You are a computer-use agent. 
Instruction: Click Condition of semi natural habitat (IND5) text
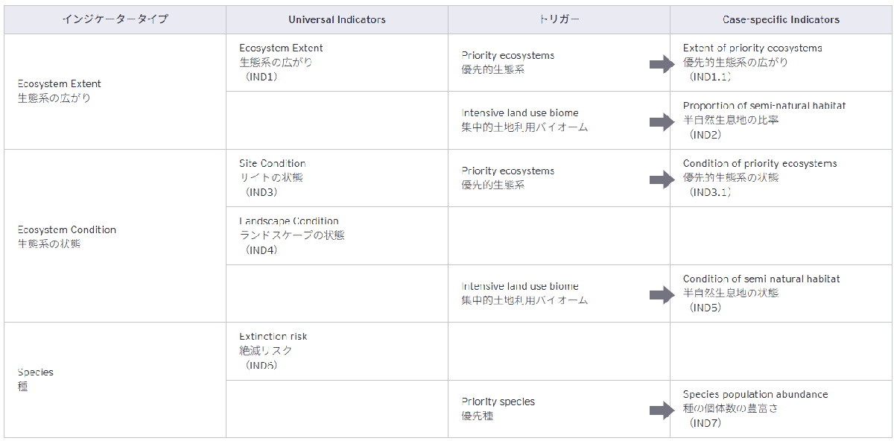tap(761, 293)
